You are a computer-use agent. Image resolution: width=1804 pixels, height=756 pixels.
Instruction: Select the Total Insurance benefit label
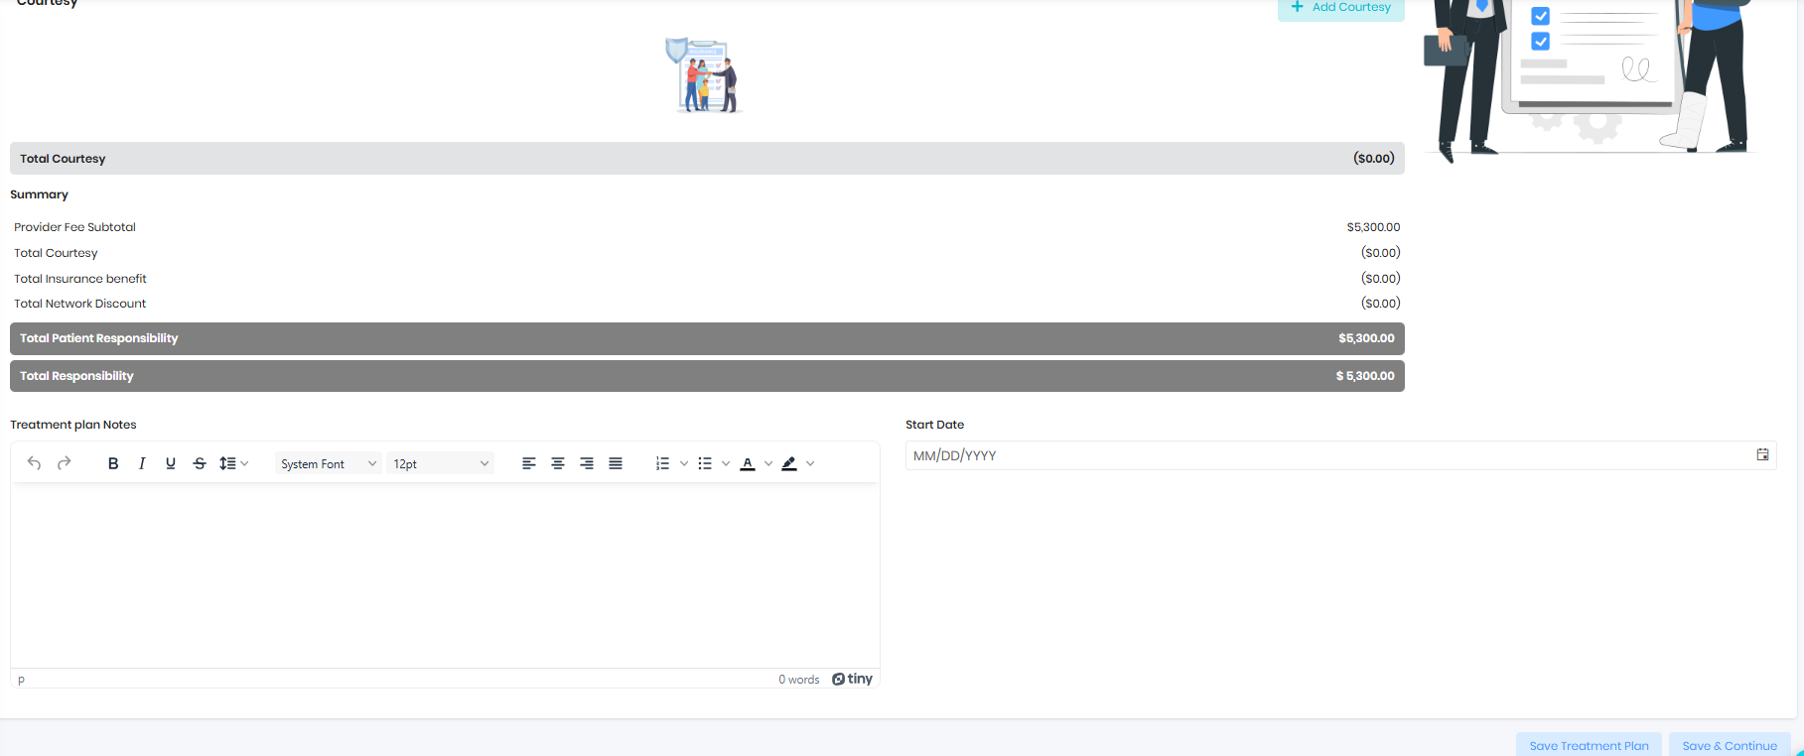point(80,279)
